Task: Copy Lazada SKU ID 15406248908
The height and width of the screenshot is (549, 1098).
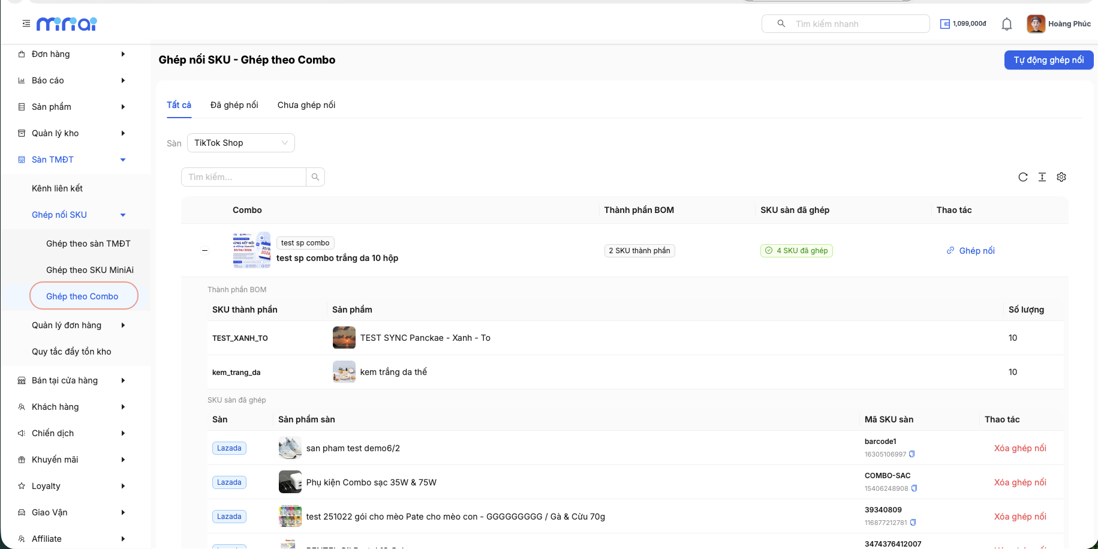Action: [915, 488]
